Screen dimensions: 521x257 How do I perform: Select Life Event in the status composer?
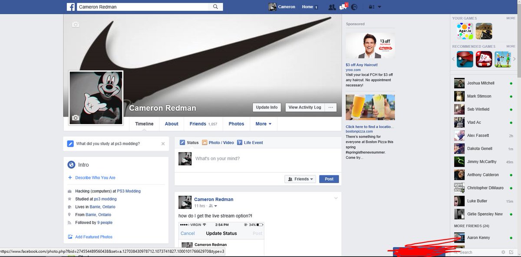pyautogui.click(x=253, y=142)
